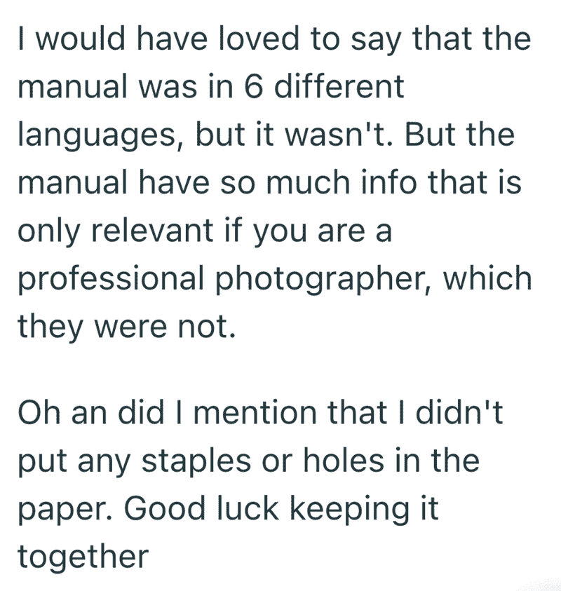The image size is (561, 591).
Task: Select the number "6" in the text
Action: coord(252,86)
